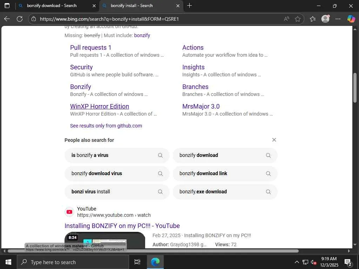Image resolution: width=359 pixels, height=269 pixels.
Task: Open youtube.com watch URL link
Action: [114, 215]
